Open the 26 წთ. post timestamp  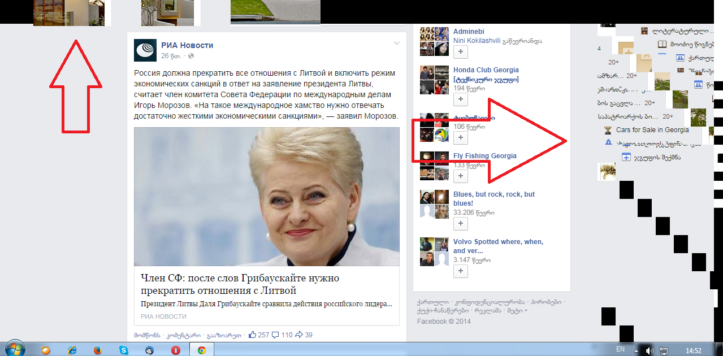point(171,56)
